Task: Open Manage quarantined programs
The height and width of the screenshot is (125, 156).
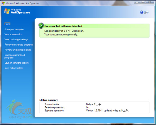Action: [x=15, y=56]
